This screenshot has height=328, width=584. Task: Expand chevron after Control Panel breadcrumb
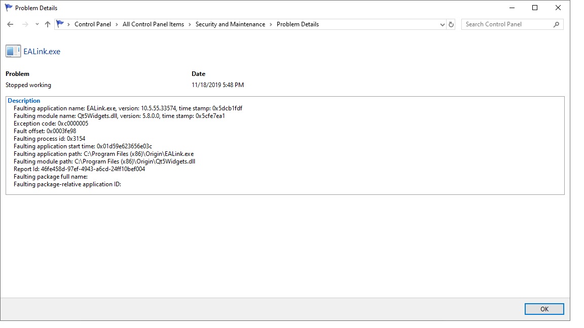117,24
